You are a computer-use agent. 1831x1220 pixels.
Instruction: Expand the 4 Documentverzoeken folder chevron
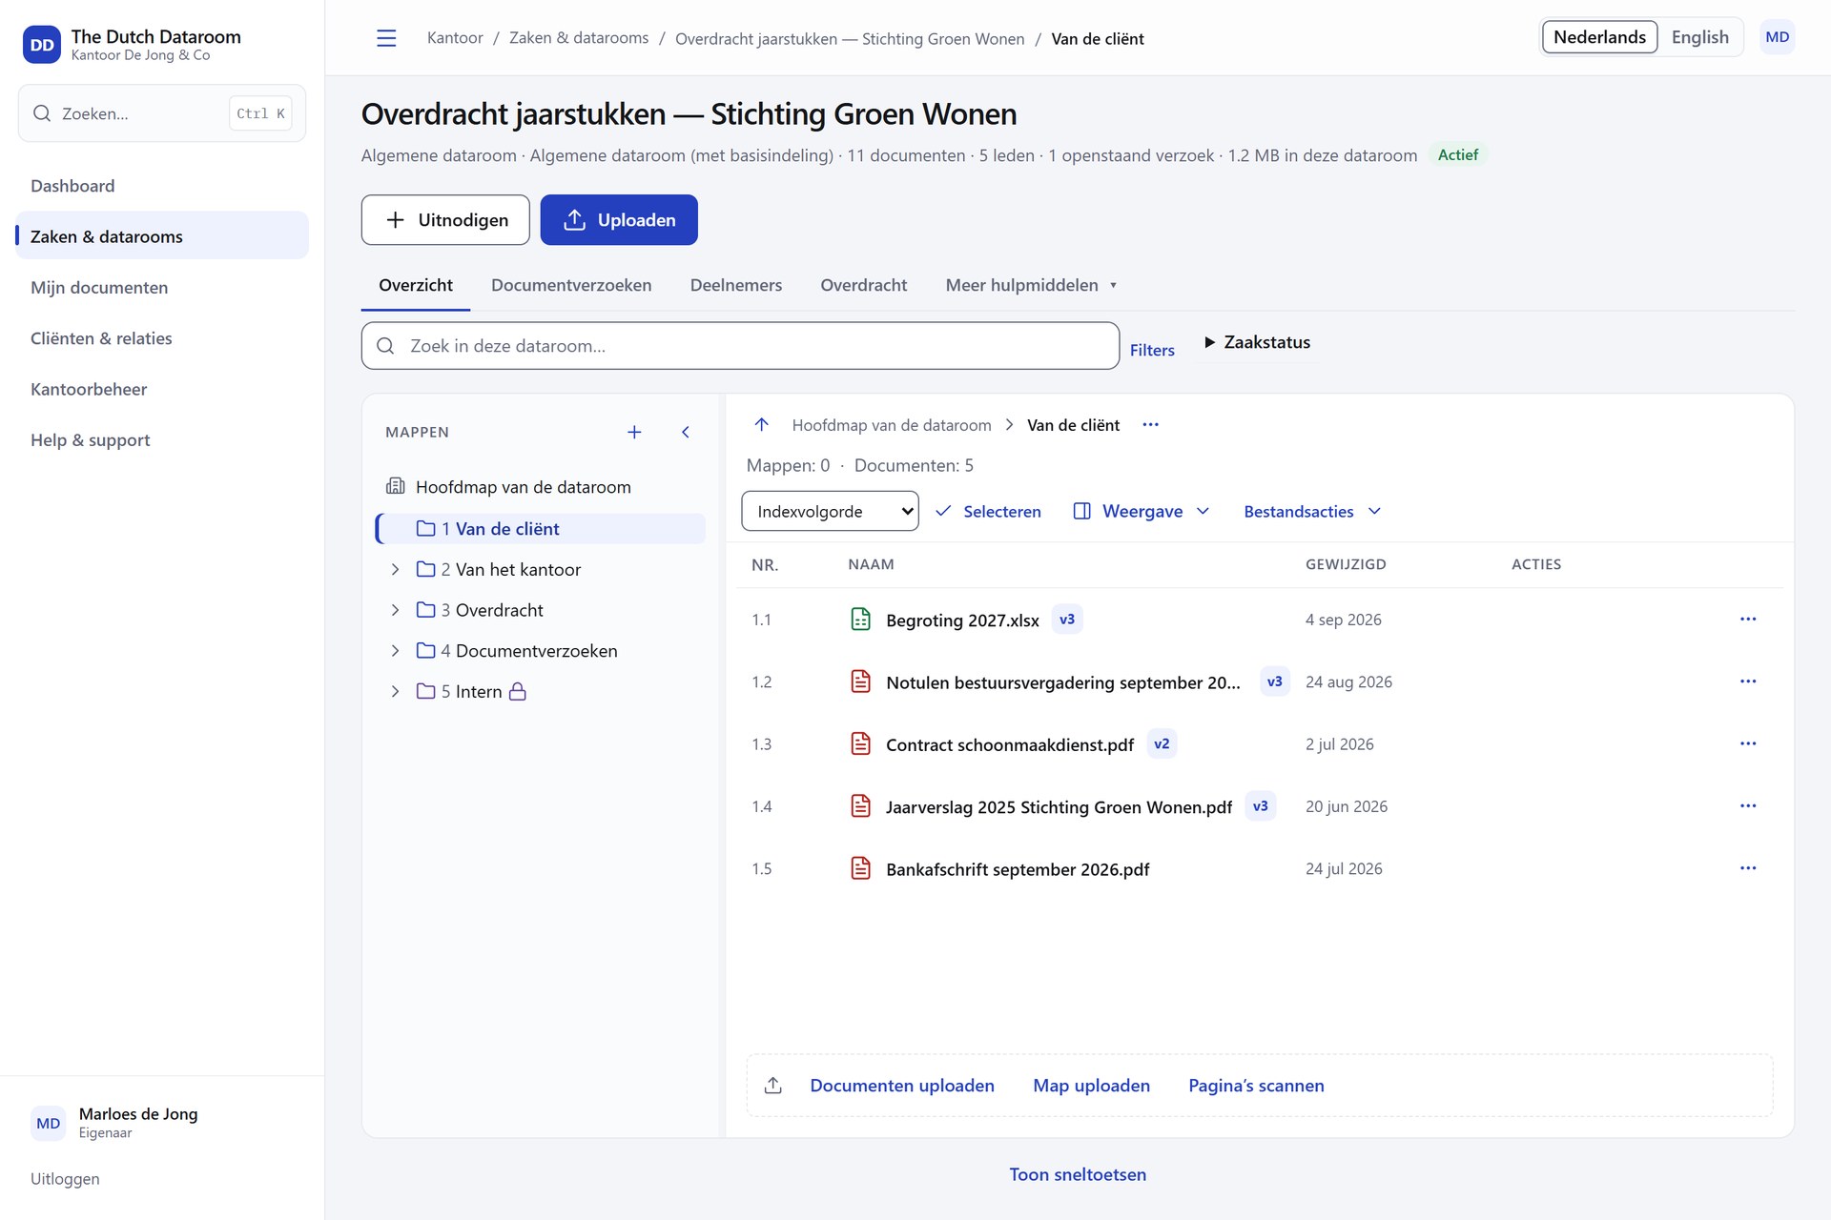(x=395, y=651)
